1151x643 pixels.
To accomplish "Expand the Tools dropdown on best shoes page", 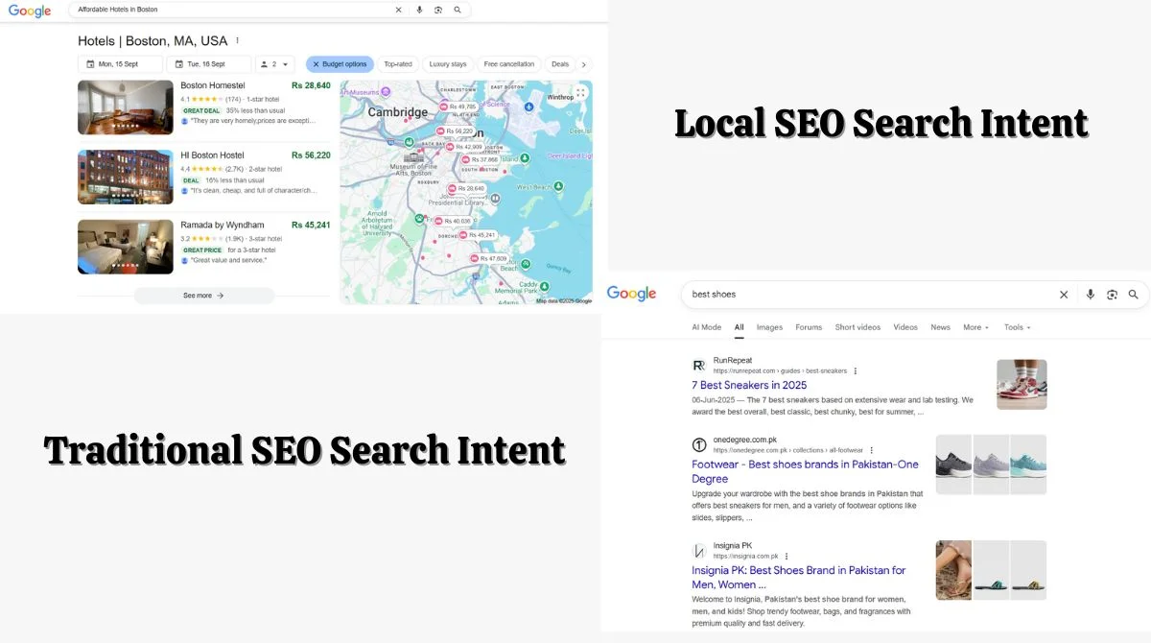I will (x=1017, y=327).
